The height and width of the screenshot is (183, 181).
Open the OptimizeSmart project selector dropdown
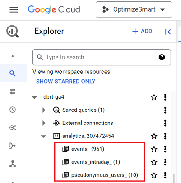point(134,9)
